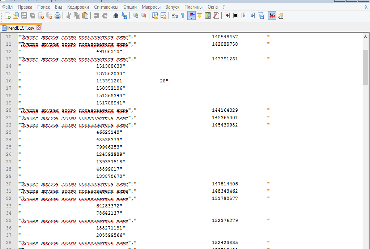The height and width of the screenshot is (249, 370).
Task: Toggle synchronized horizontal scrolling icon
Action: tap(163, 16)
